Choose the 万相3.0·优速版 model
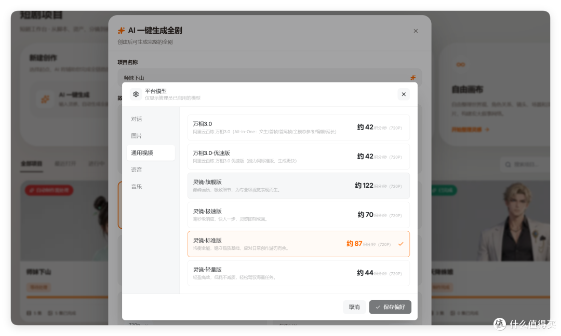561x336 pixels. [298, 157]
